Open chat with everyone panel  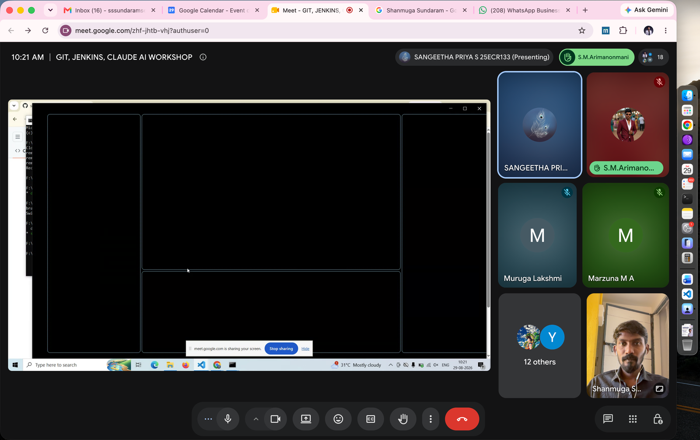pyautogui.click(x=608, y=419)
